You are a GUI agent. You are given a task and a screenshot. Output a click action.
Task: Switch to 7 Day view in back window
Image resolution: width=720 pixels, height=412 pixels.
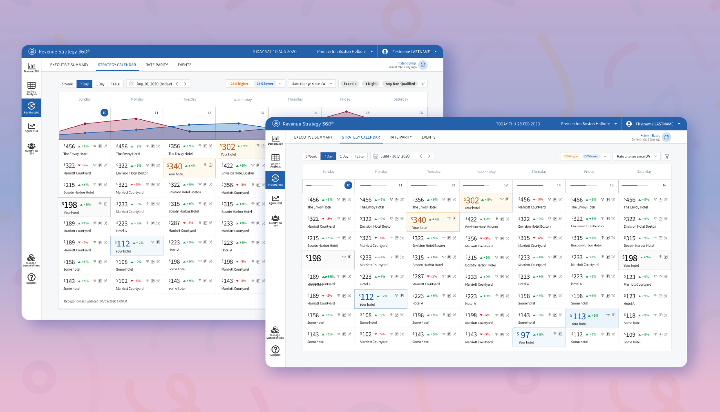click(85, 84)
